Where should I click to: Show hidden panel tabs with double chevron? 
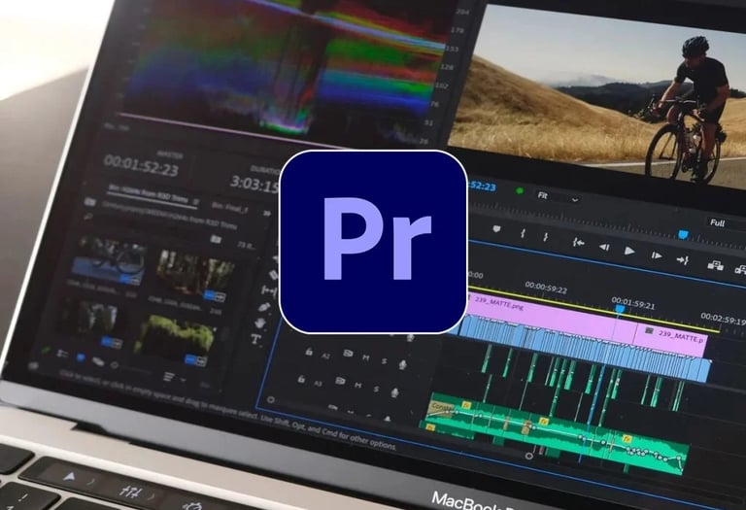267,213
